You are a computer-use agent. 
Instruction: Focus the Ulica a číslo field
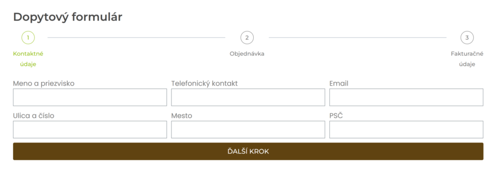pyautogui.click(x=90, y=129)
